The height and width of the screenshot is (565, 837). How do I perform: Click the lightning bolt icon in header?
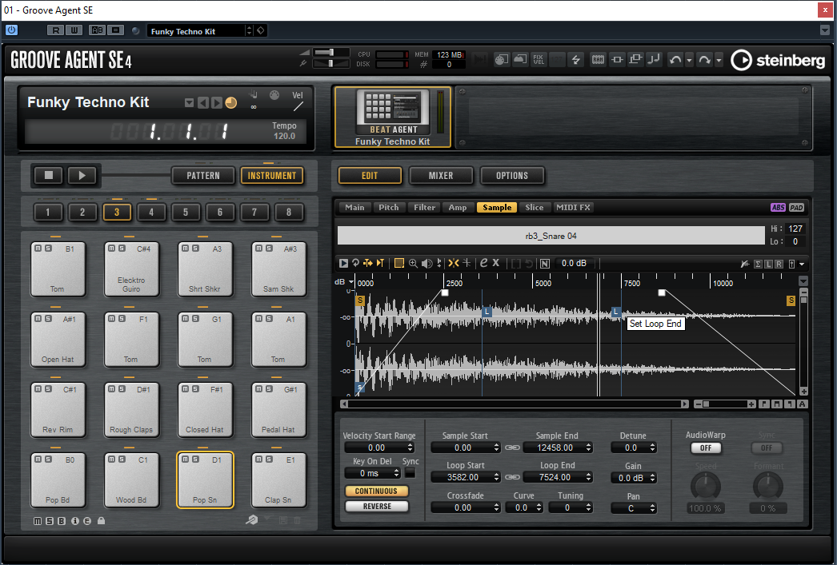[575, 60]
